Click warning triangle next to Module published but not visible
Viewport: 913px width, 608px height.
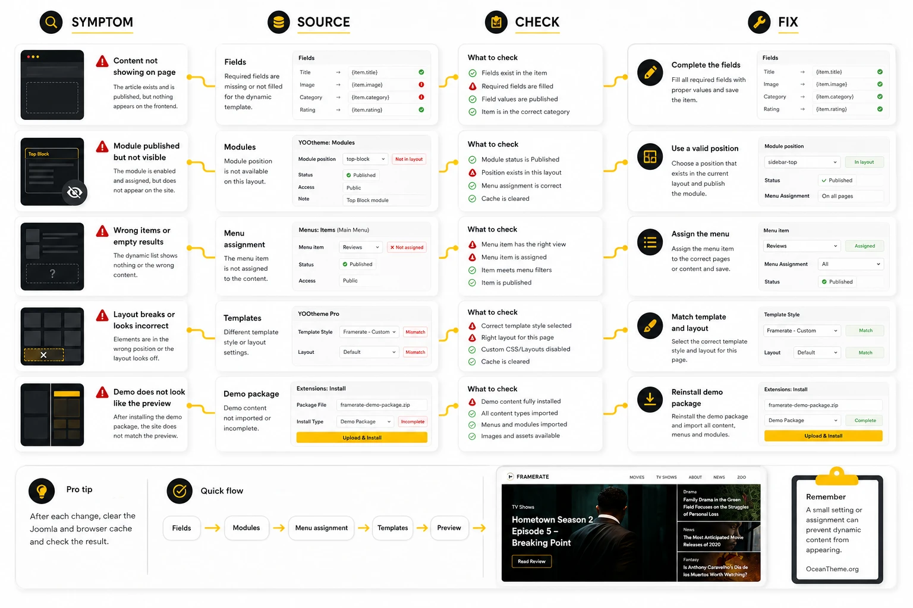(102, 147)
